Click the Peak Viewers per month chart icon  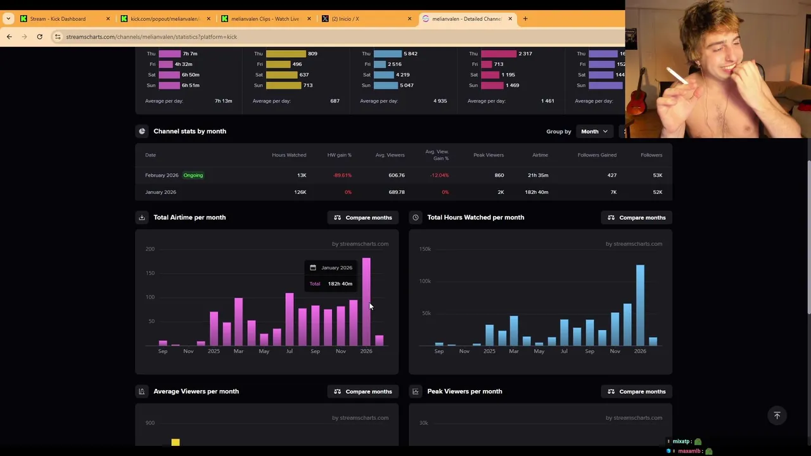tap(416, 391)
